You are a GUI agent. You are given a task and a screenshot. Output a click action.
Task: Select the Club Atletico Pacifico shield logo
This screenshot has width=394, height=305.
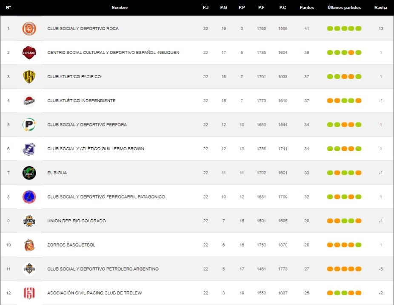click(29, 77)
